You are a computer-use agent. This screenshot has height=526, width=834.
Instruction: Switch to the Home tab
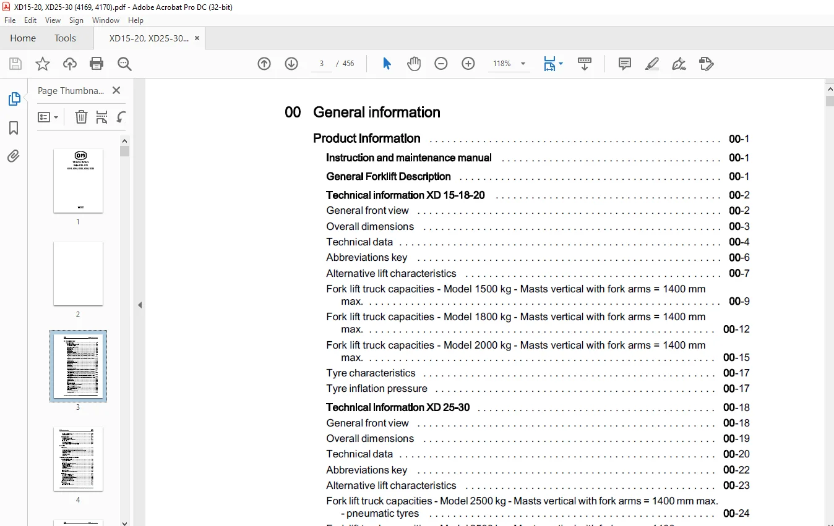(23, 38)
